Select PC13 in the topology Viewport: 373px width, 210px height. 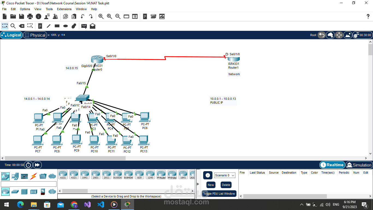coord(143,140)
